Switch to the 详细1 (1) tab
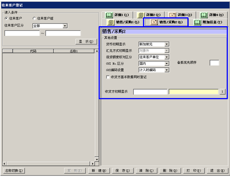 click(117, 15)
